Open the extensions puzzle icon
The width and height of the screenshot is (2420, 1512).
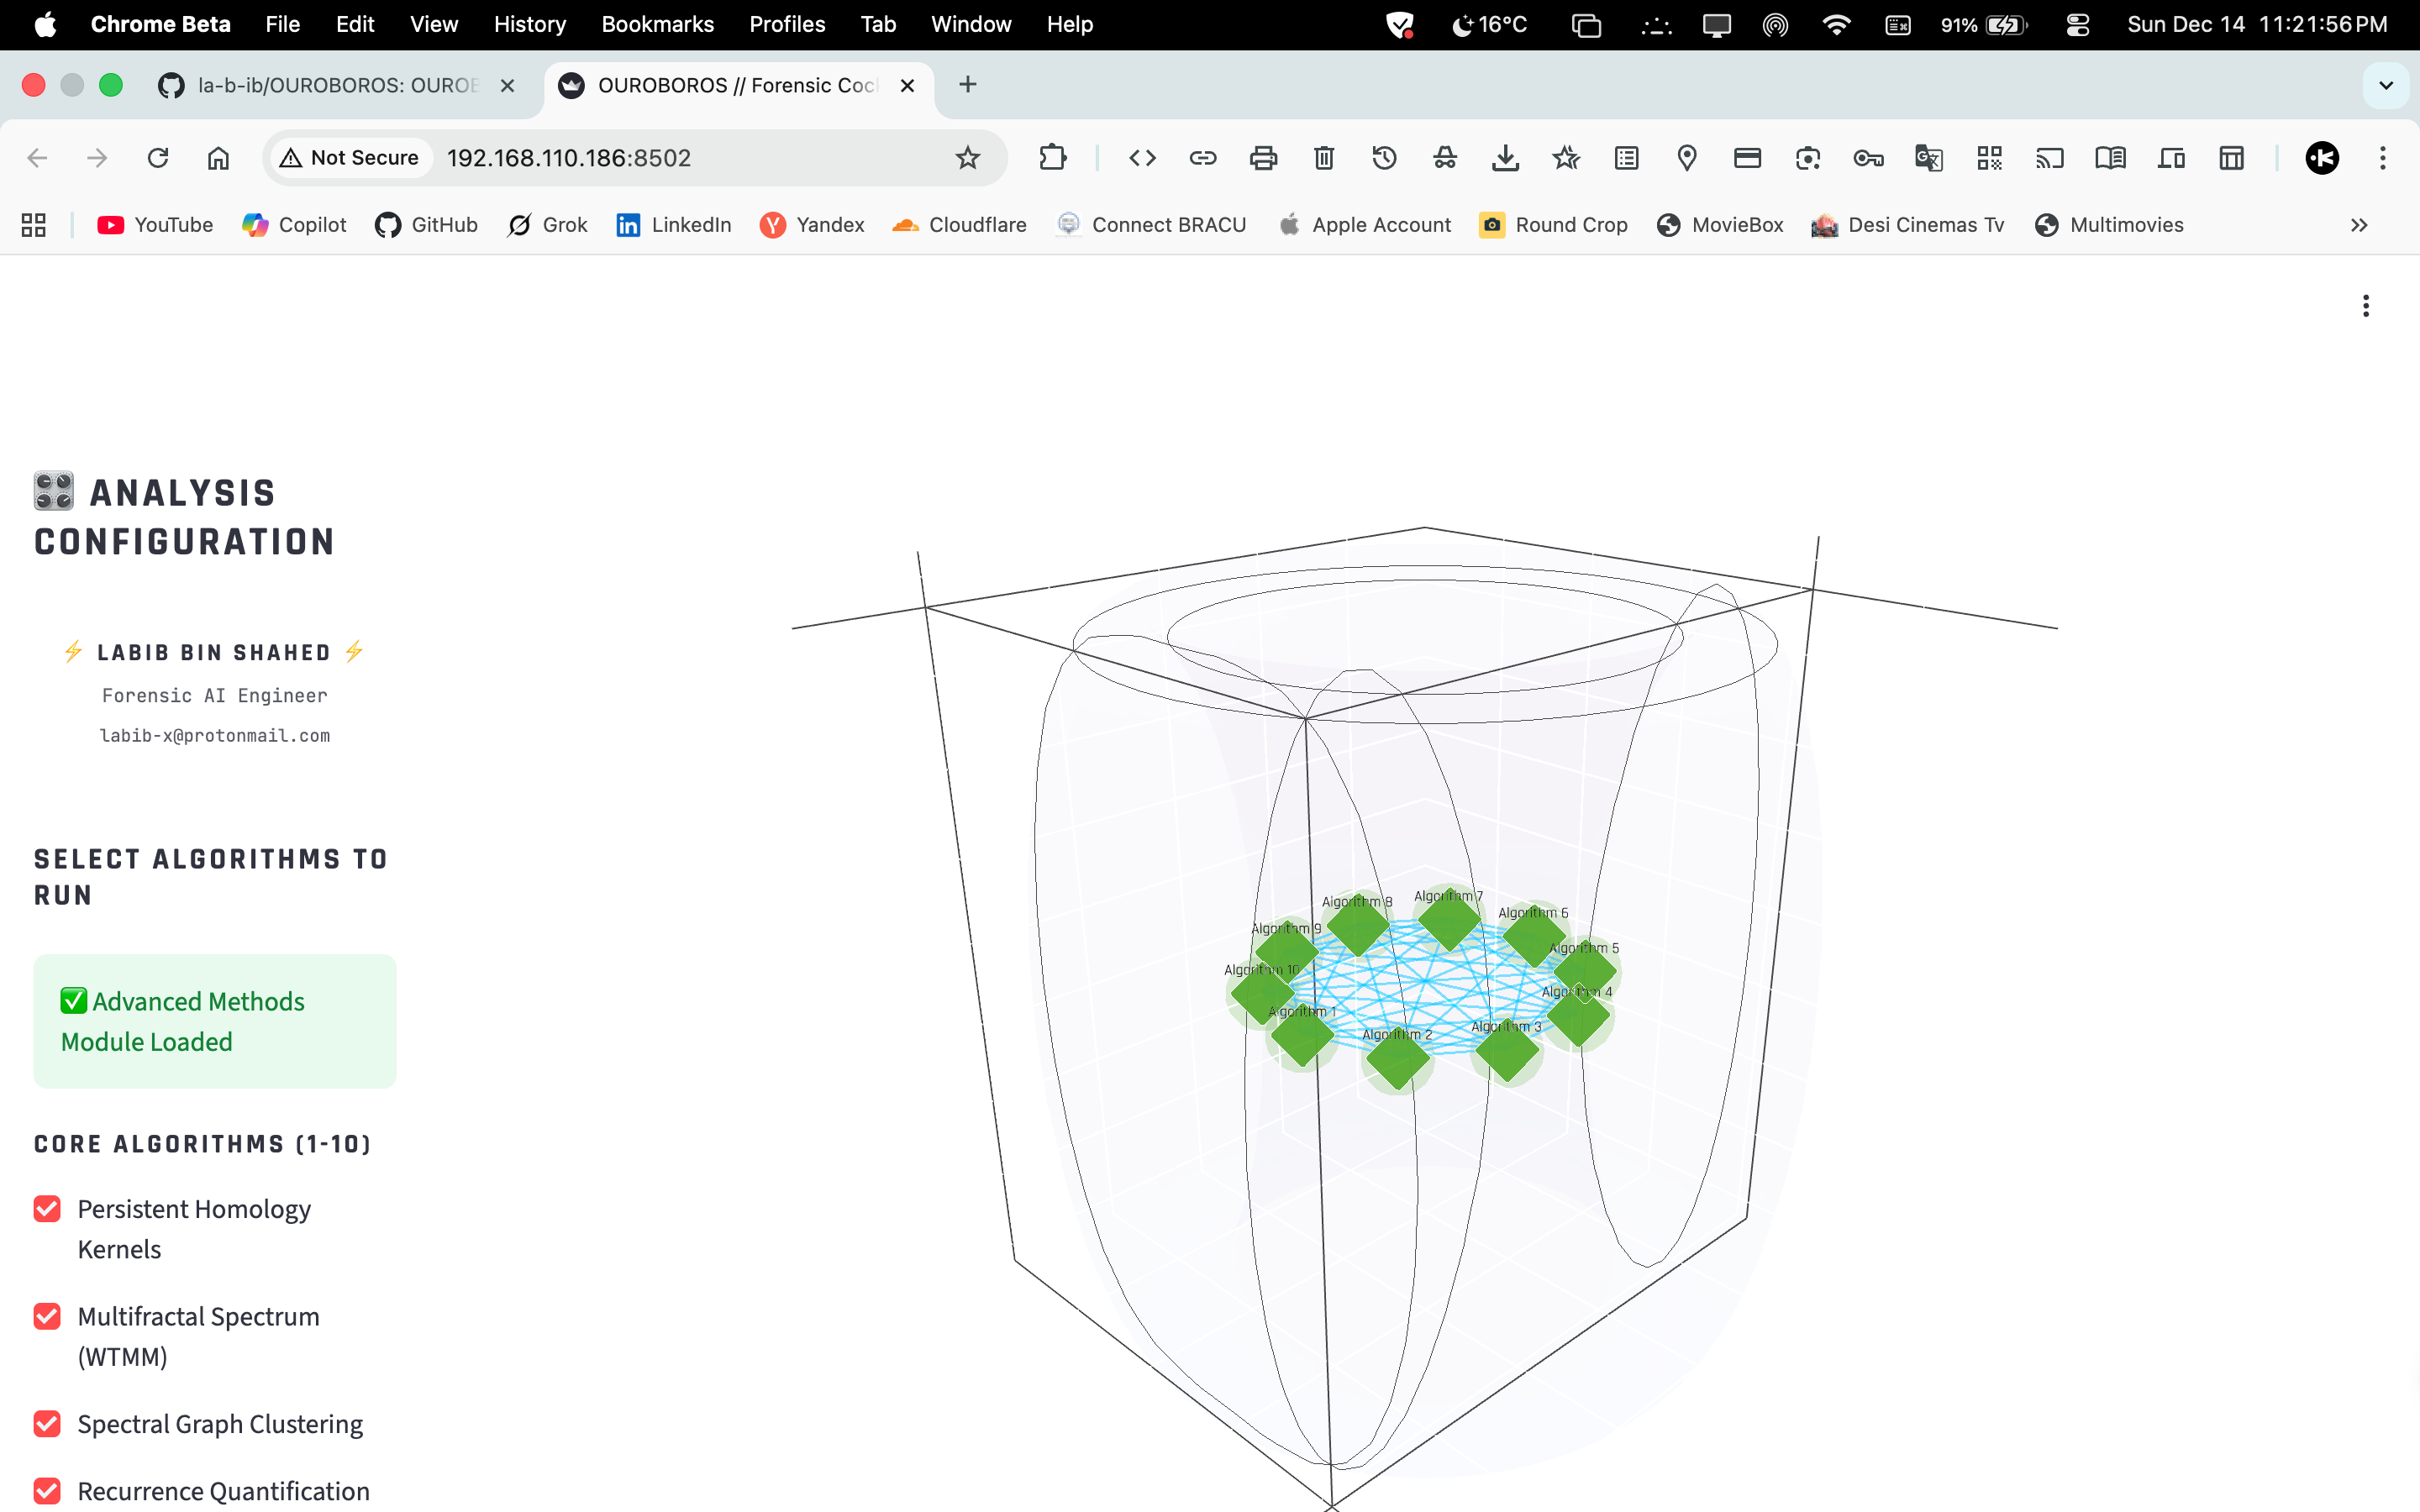1052,158
